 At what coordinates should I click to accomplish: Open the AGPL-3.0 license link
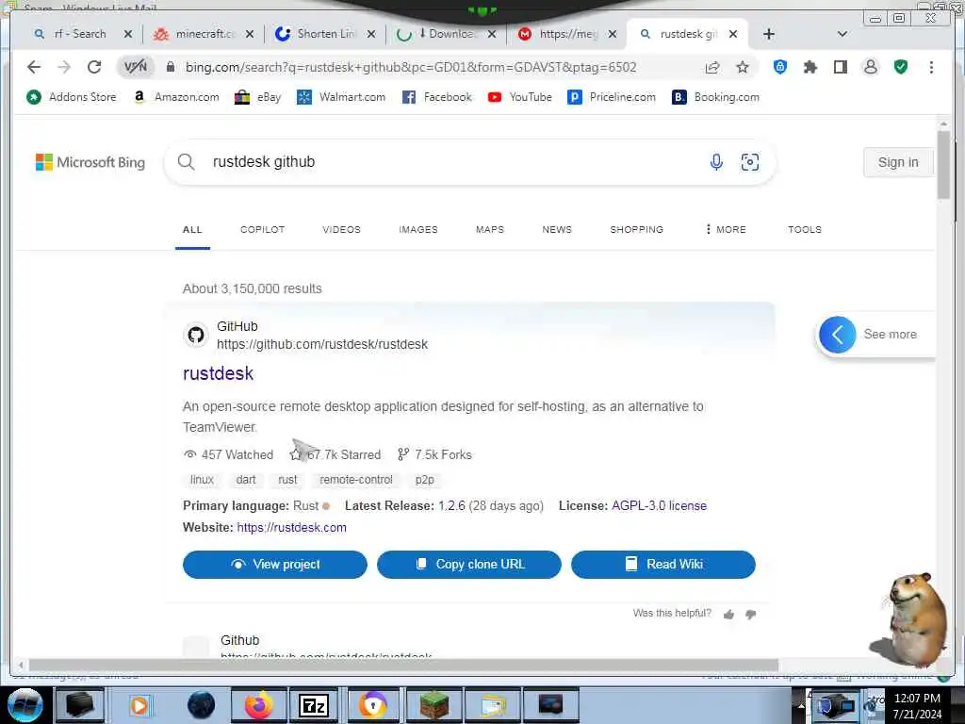tap(659, 506)
